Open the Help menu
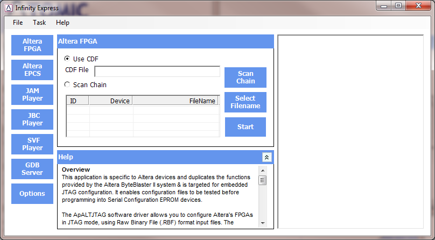The width and height of the screenshot is (435, 240). pos(62,23)
